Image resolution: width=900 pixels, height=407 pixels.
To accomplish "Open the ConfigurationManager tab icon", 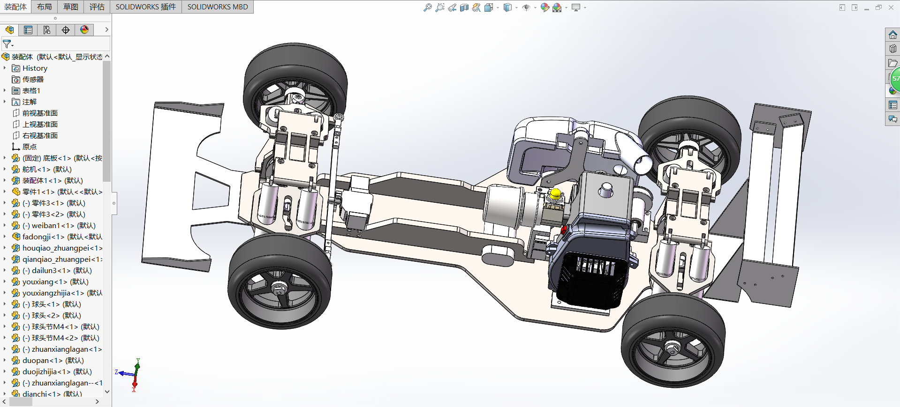I will 47,30.
